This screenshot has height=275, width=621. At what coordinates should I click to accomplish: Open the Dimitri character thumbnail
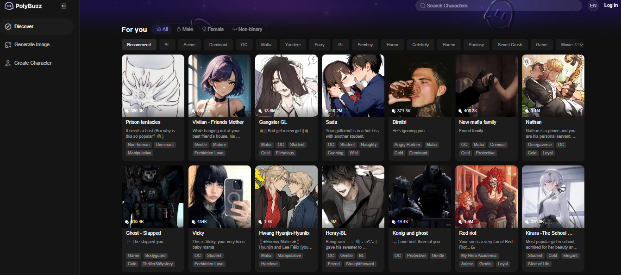[x=420, y=86]
